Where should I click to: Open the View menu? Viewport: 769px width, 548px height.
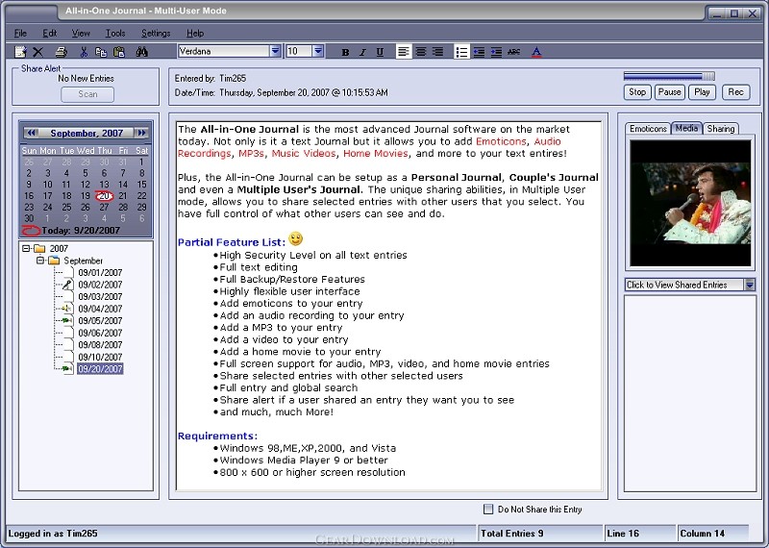click(81, 34)
